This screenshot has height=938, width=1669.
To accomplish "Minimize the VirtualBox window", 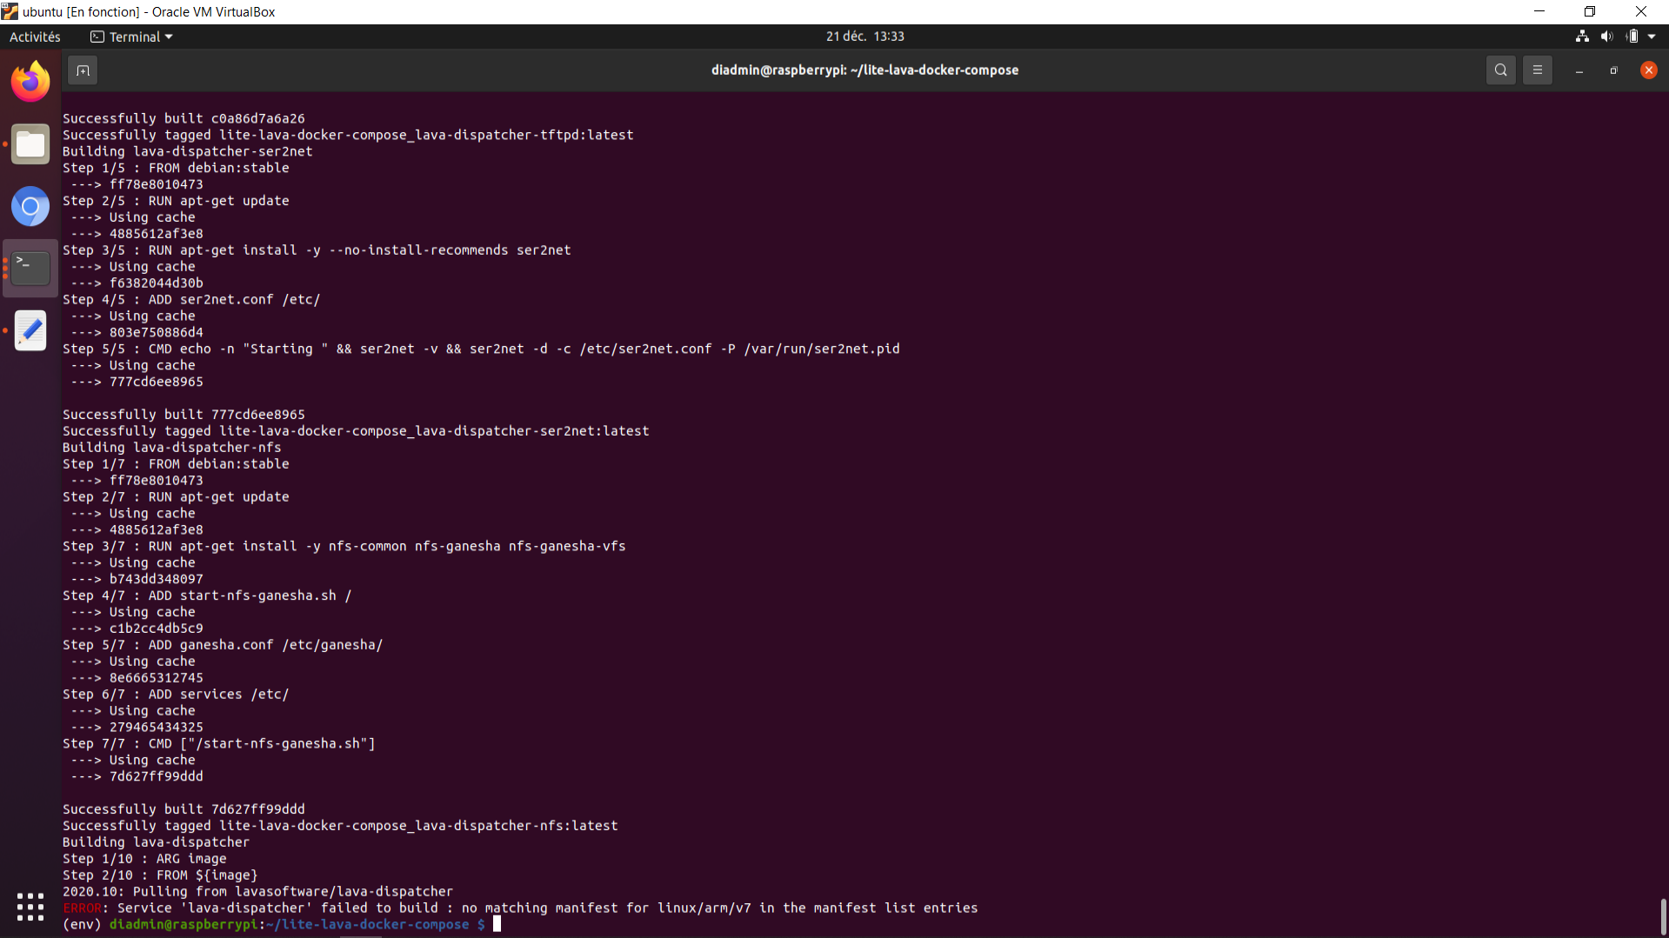I will point(1539,11).
